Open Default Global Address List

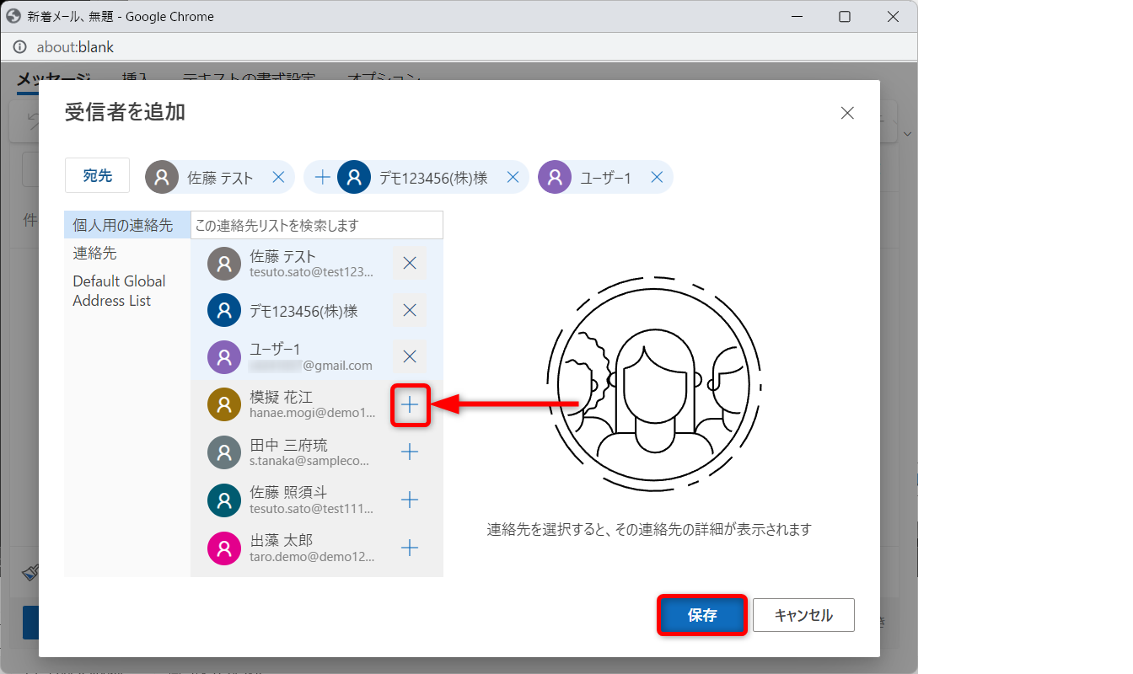[119, 291]
